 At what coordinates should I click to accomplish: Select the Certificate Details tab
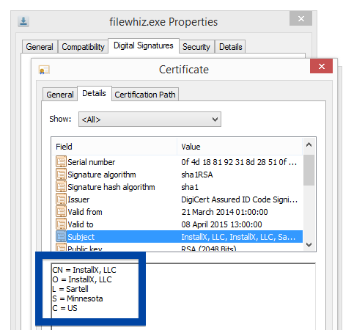94,93
